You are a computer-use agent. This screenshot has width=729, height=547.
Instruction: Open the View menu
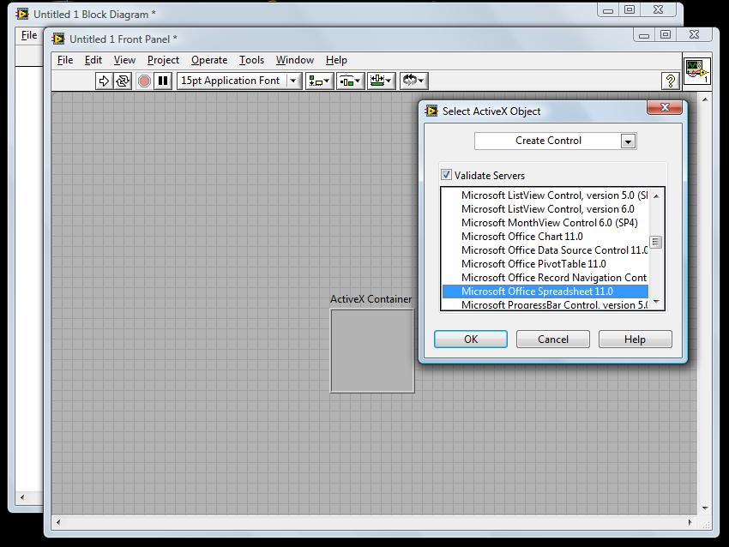pos(124,60)
